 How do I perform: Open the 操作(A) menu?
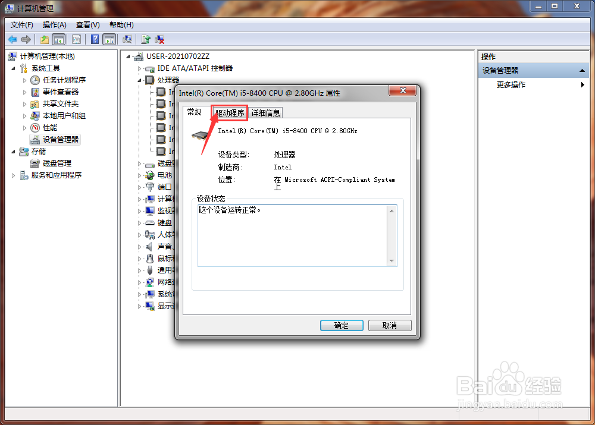(x=54, y=25)
